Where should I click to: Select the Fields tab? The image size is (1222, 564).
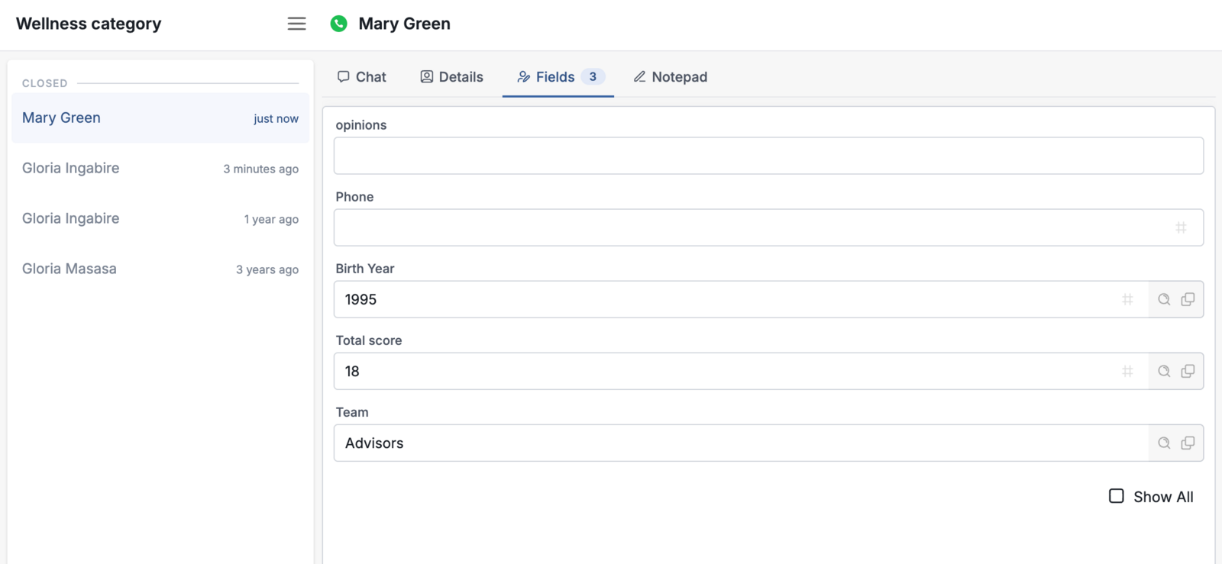tap(558, 77)
